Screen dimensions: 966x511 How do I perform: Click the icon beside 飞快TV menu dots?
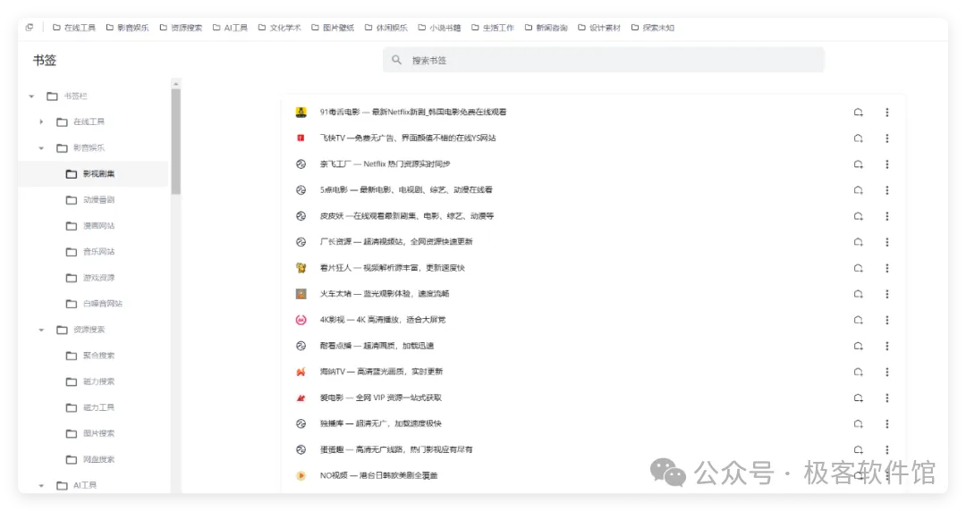point(858,138)
